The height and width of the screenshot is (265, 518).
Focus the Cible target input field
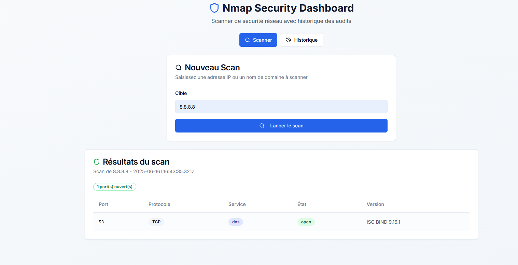coord(281,107)
